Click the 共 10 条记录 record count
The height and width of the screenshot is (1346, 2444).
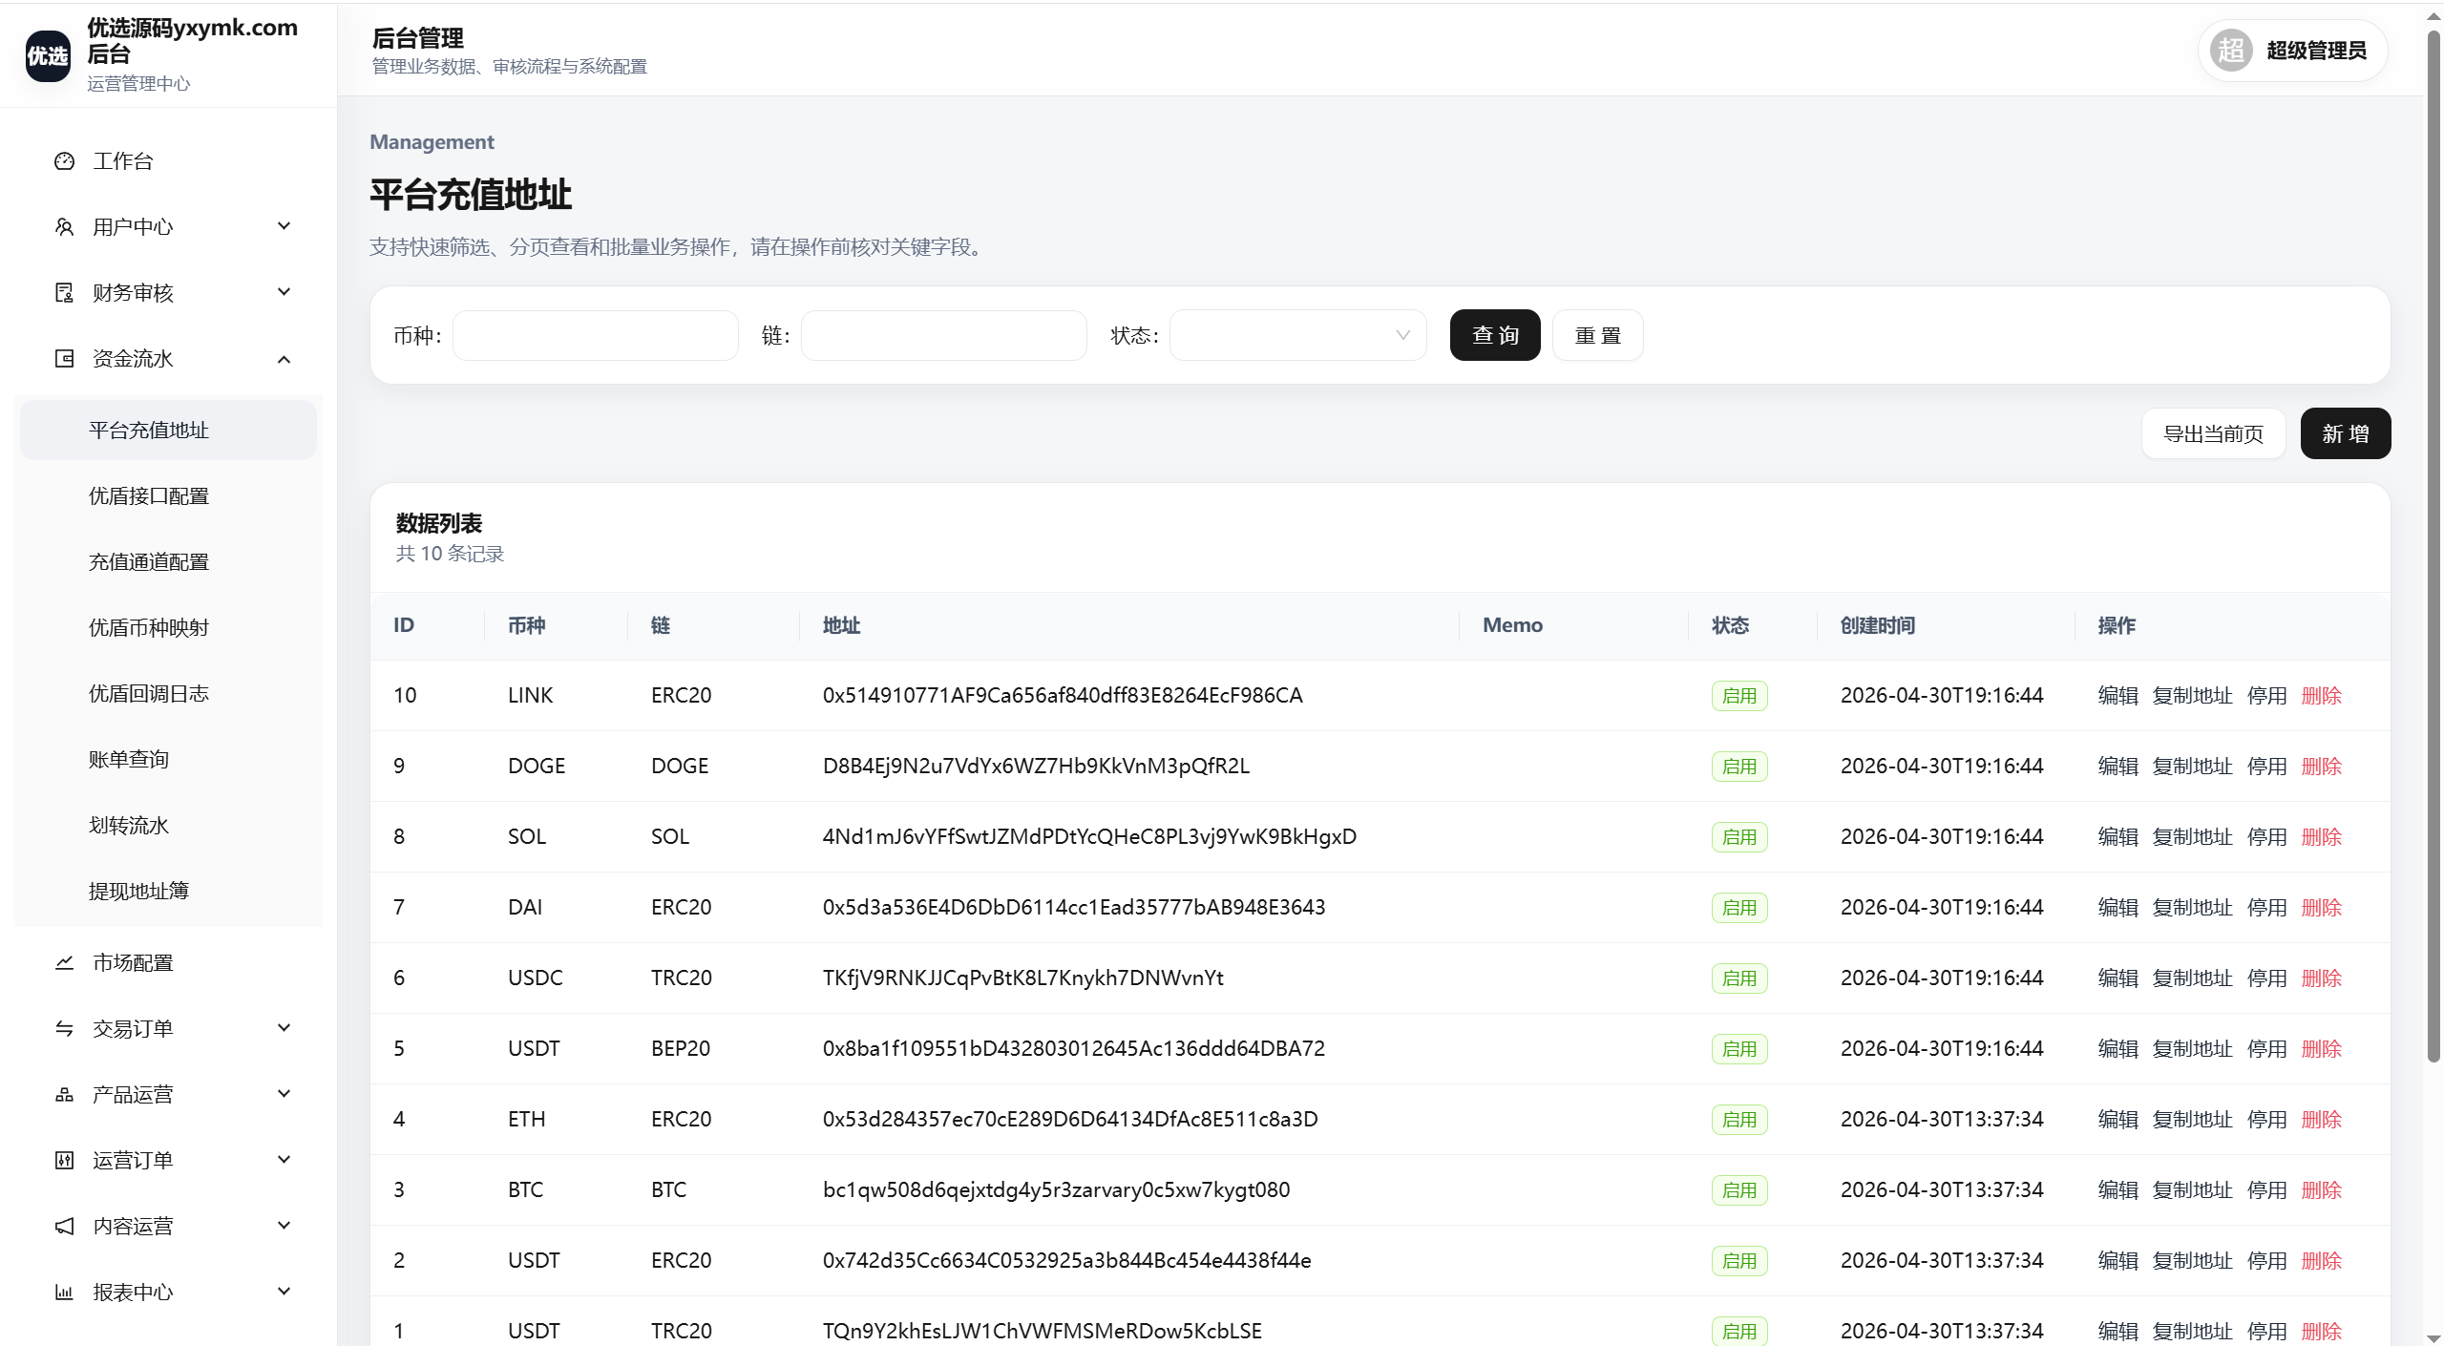[450, 554]
